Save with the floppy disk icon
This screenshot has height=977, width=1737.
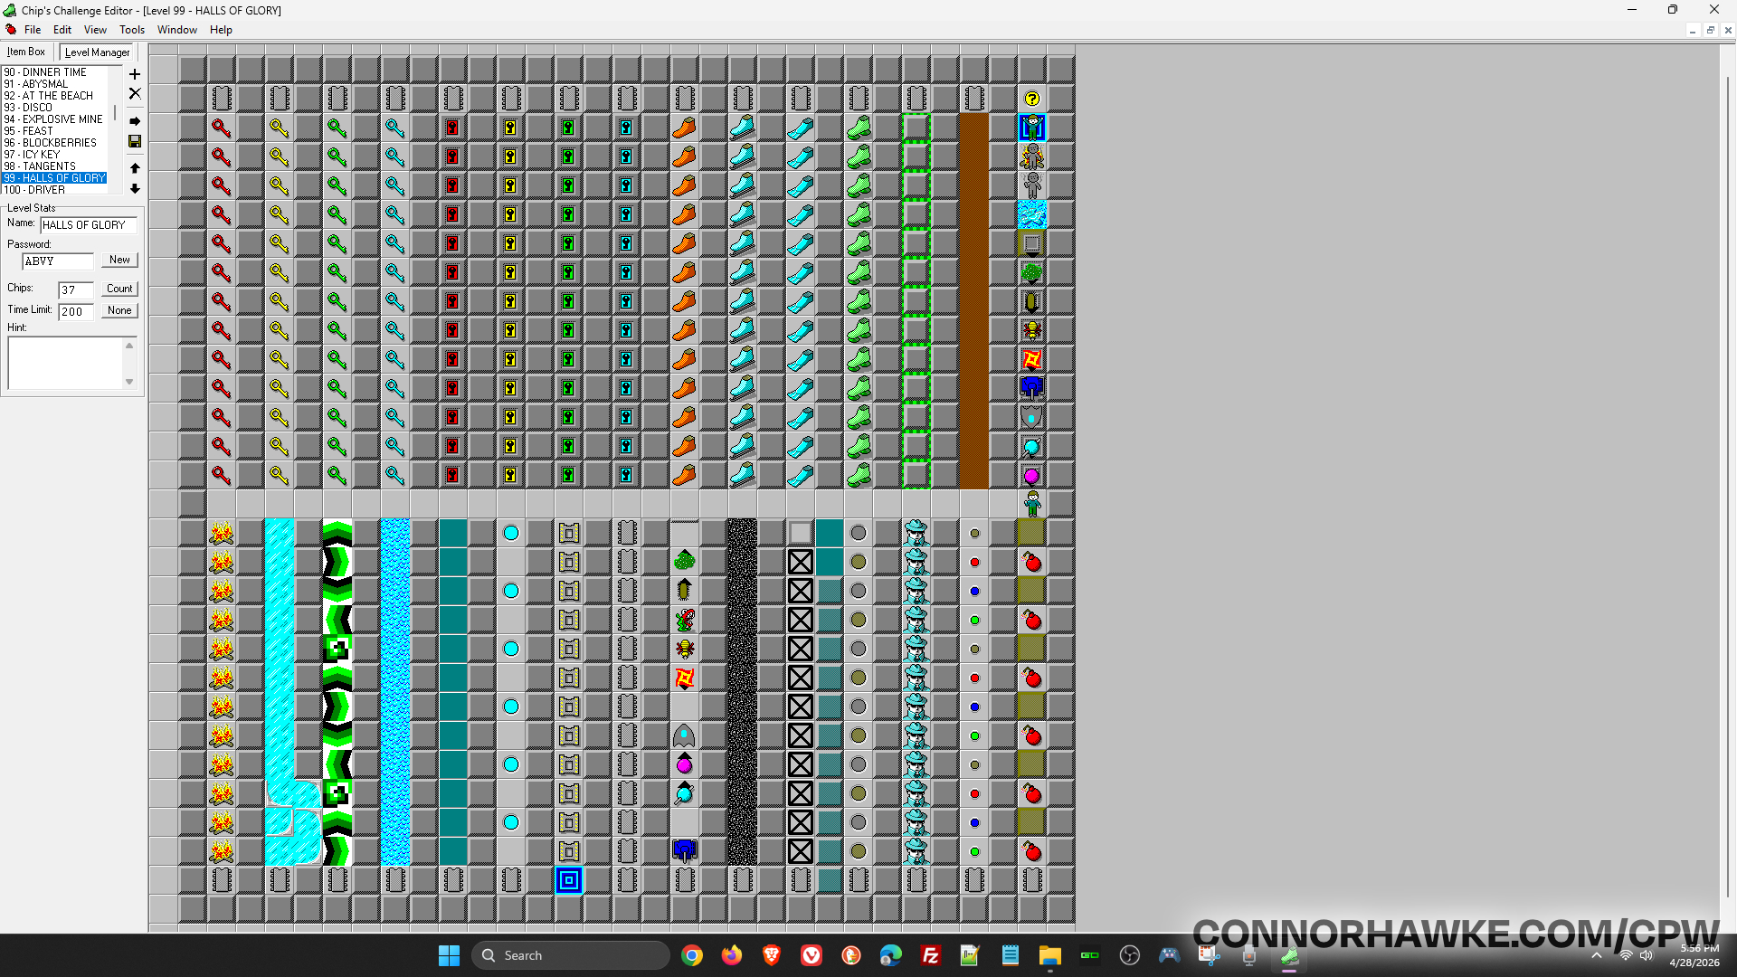pos(135,141)
